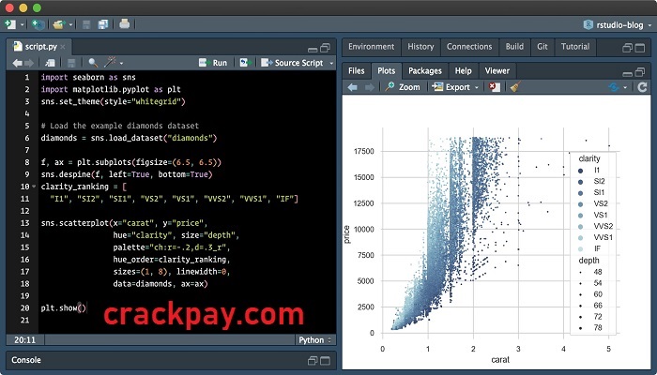This screenshot has height=375, width=657.
Task: Click the Print icon
Action: tap(125, 23)
